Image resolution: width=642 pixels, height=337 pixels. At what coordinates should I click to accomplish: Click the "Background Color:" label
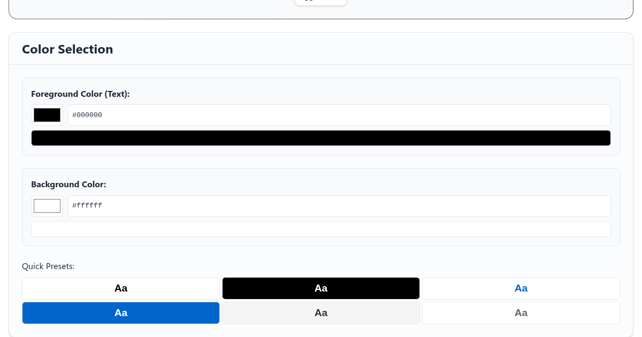68,185
